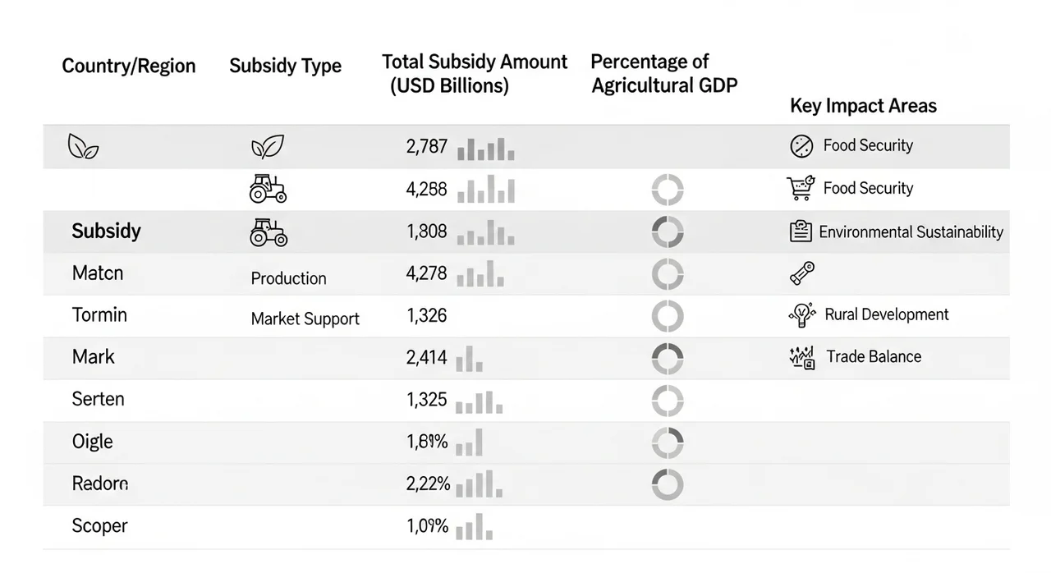Click the leaf icon under Country/Region
Image resolution: width=1051 pixels, height=573 pixels.
coord(82,147)
